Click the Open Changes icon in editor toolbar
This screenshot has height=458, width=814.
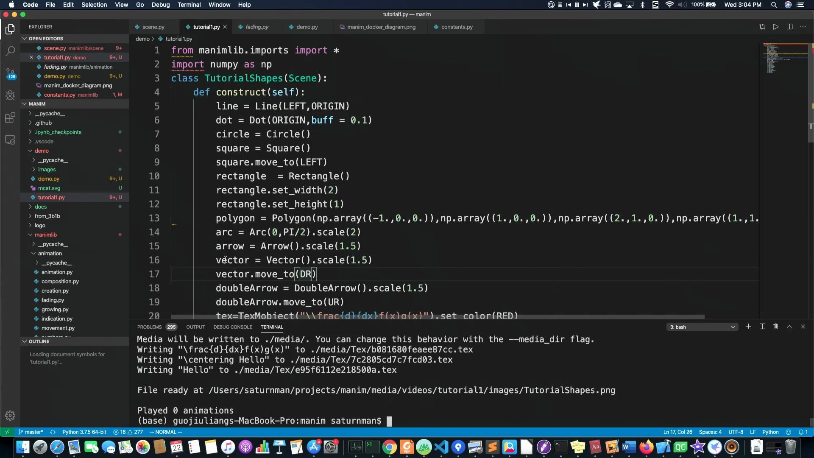tap(762, 27)
